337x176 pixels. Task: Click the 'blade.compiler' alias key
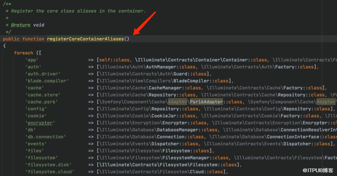point(47,81)
